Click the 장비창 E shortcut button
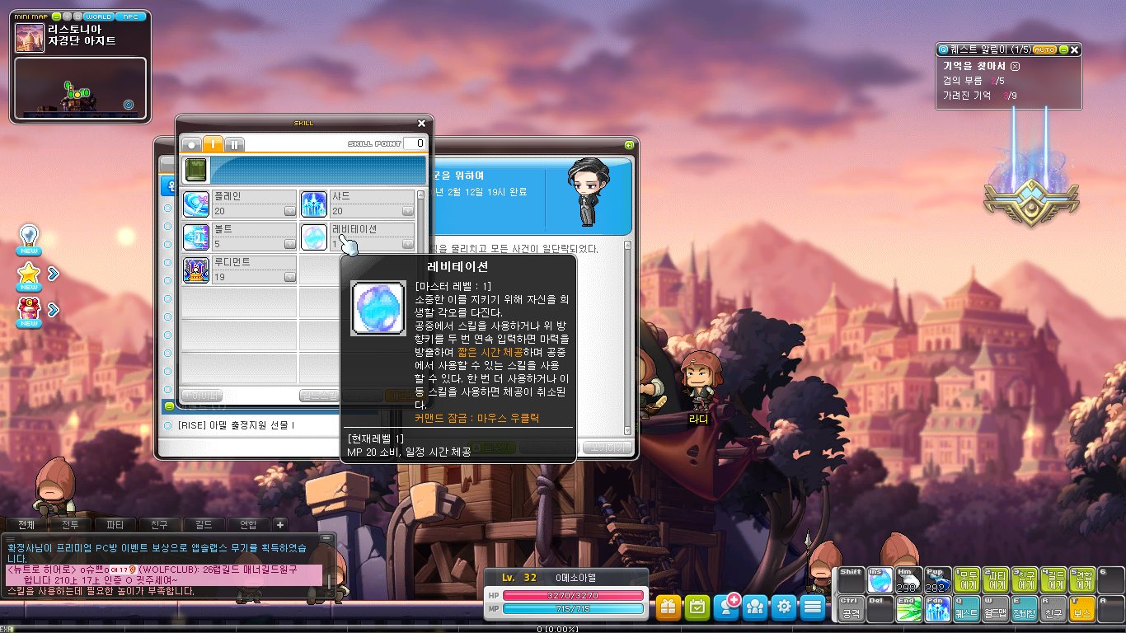This screenshot has height=633, width=1126. [1023, 608]
